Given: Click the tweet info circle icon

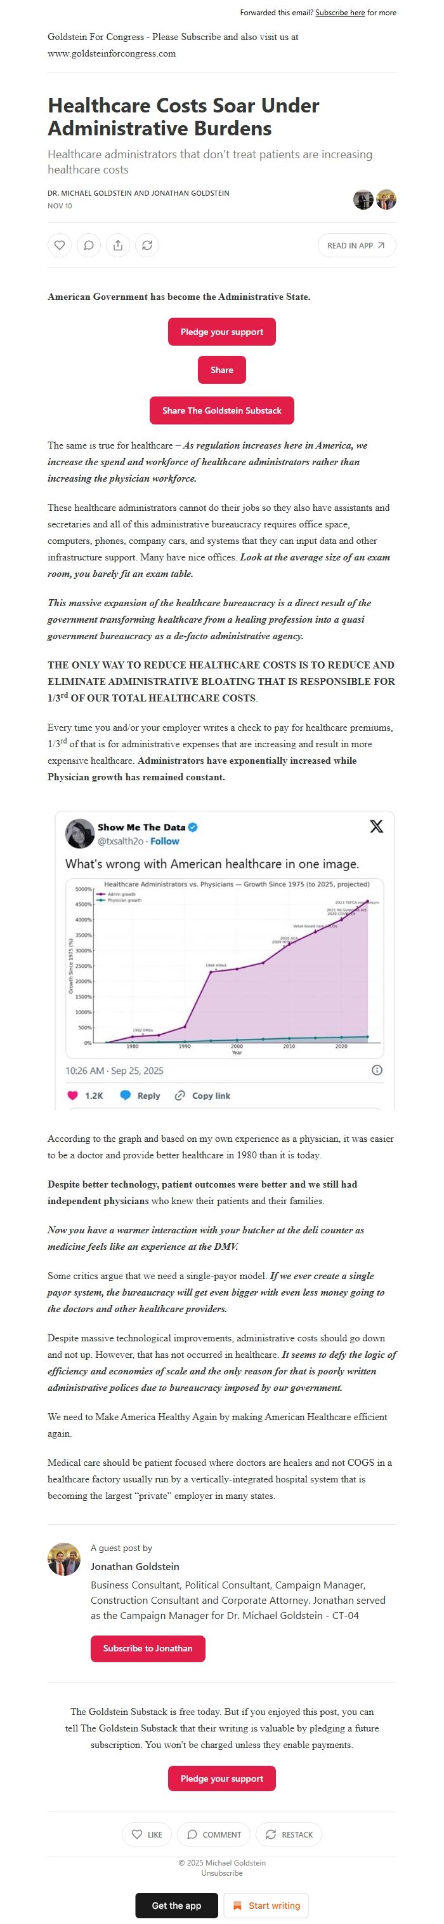Looking at the screenshot, I should point(377,1070).
